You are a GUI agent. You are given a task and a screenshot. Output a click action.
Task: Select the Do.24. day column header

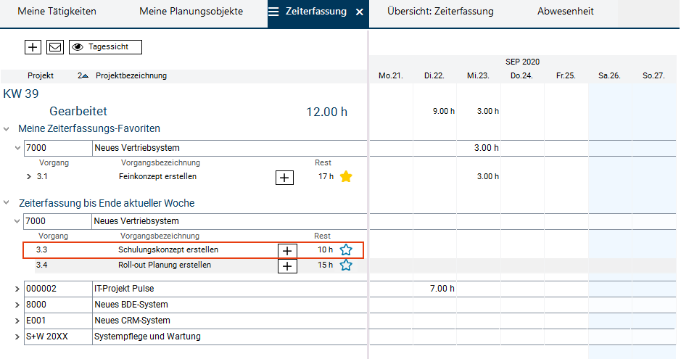point(521,75)
